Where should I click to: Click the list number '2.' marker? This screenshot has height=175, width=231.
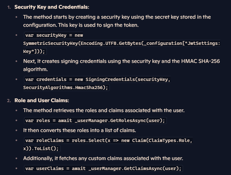click(9, 101)
